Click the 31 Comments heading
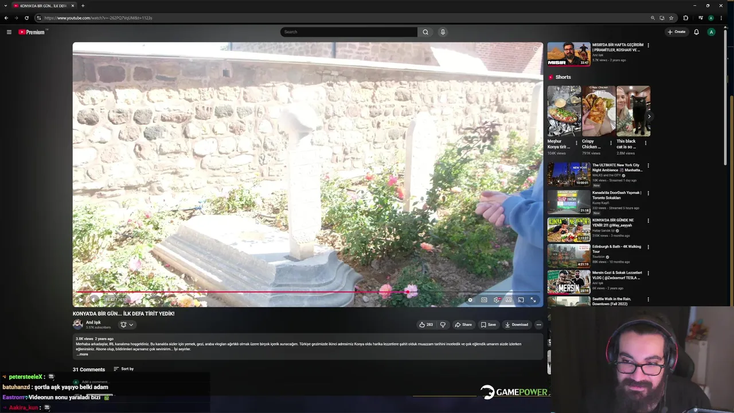Viewport: 734px width, 413px height. (89, 369)
